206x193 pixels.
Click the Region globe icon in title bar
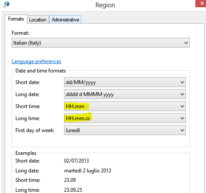[6, 4]
